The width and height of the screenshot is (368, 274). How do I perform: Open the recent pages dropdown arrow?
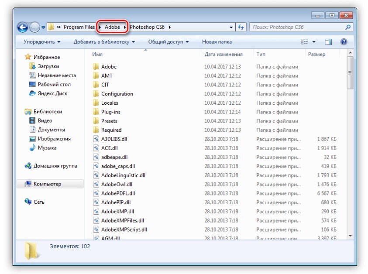pyautogui.click(x=43, y=27)
